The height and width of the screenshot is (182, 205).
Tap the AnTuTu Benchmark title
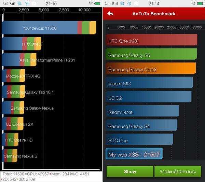click(154, 14)
